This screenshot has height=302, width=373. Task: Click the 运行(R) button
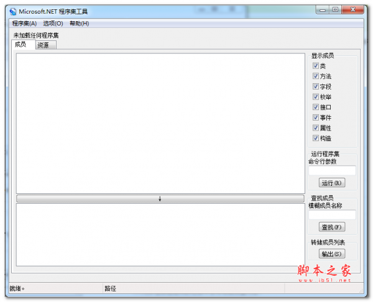tap(332, 183)
